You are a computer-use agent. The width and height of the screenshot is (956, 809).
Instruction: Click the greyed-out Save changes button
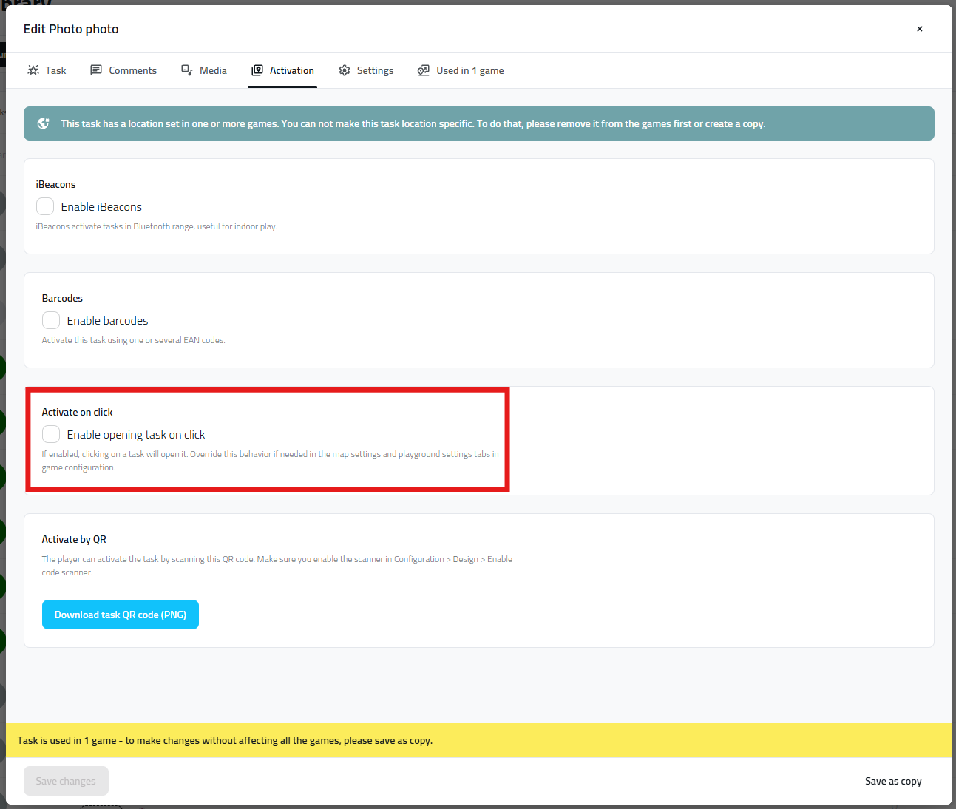coord(66,781)
